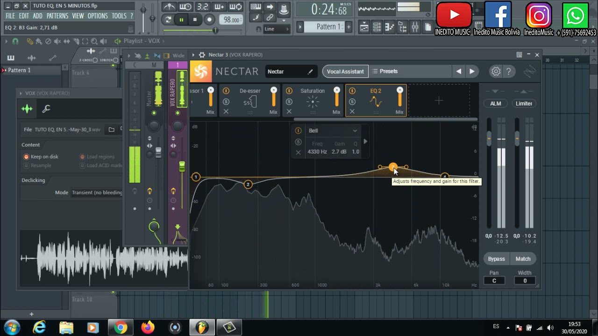This screenshot has width=598, height=336.
Task: Click the Limiter button
Action: click(x=524, y=104)
